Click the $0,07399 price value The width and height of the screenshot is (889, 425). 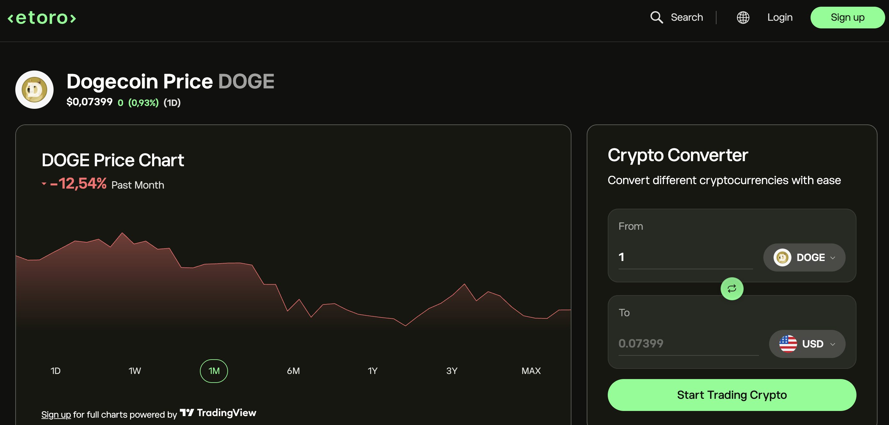tap(89, 102)
